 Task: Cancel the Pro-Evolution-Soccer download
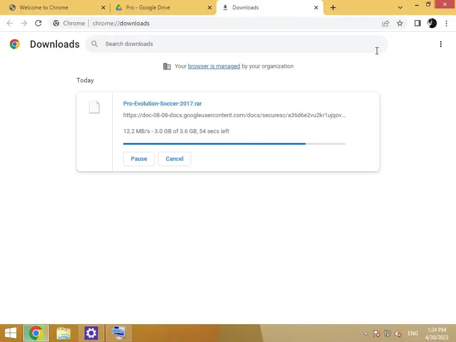[x=175, y=159]
